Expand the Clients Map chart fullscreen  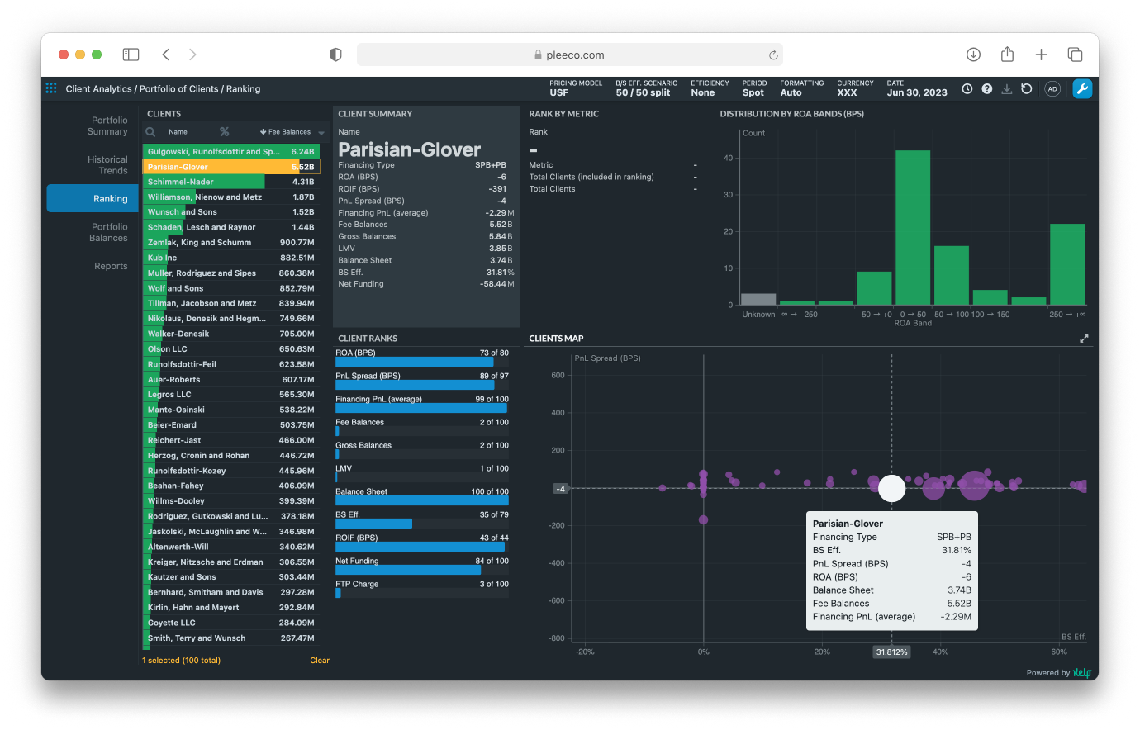pyautogui.click(x=1084, y=339)
